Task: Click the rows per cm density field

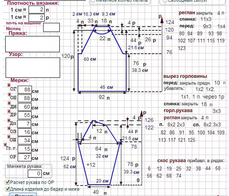Action: click(36, 18)
